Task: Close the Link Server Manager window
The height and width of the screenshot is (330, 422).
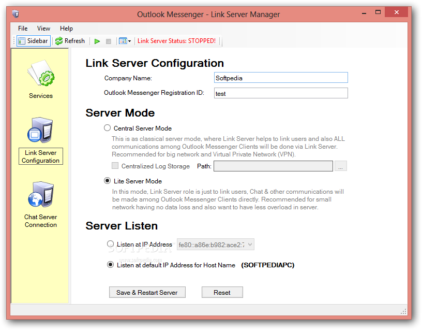Action: tap(397, 12)
